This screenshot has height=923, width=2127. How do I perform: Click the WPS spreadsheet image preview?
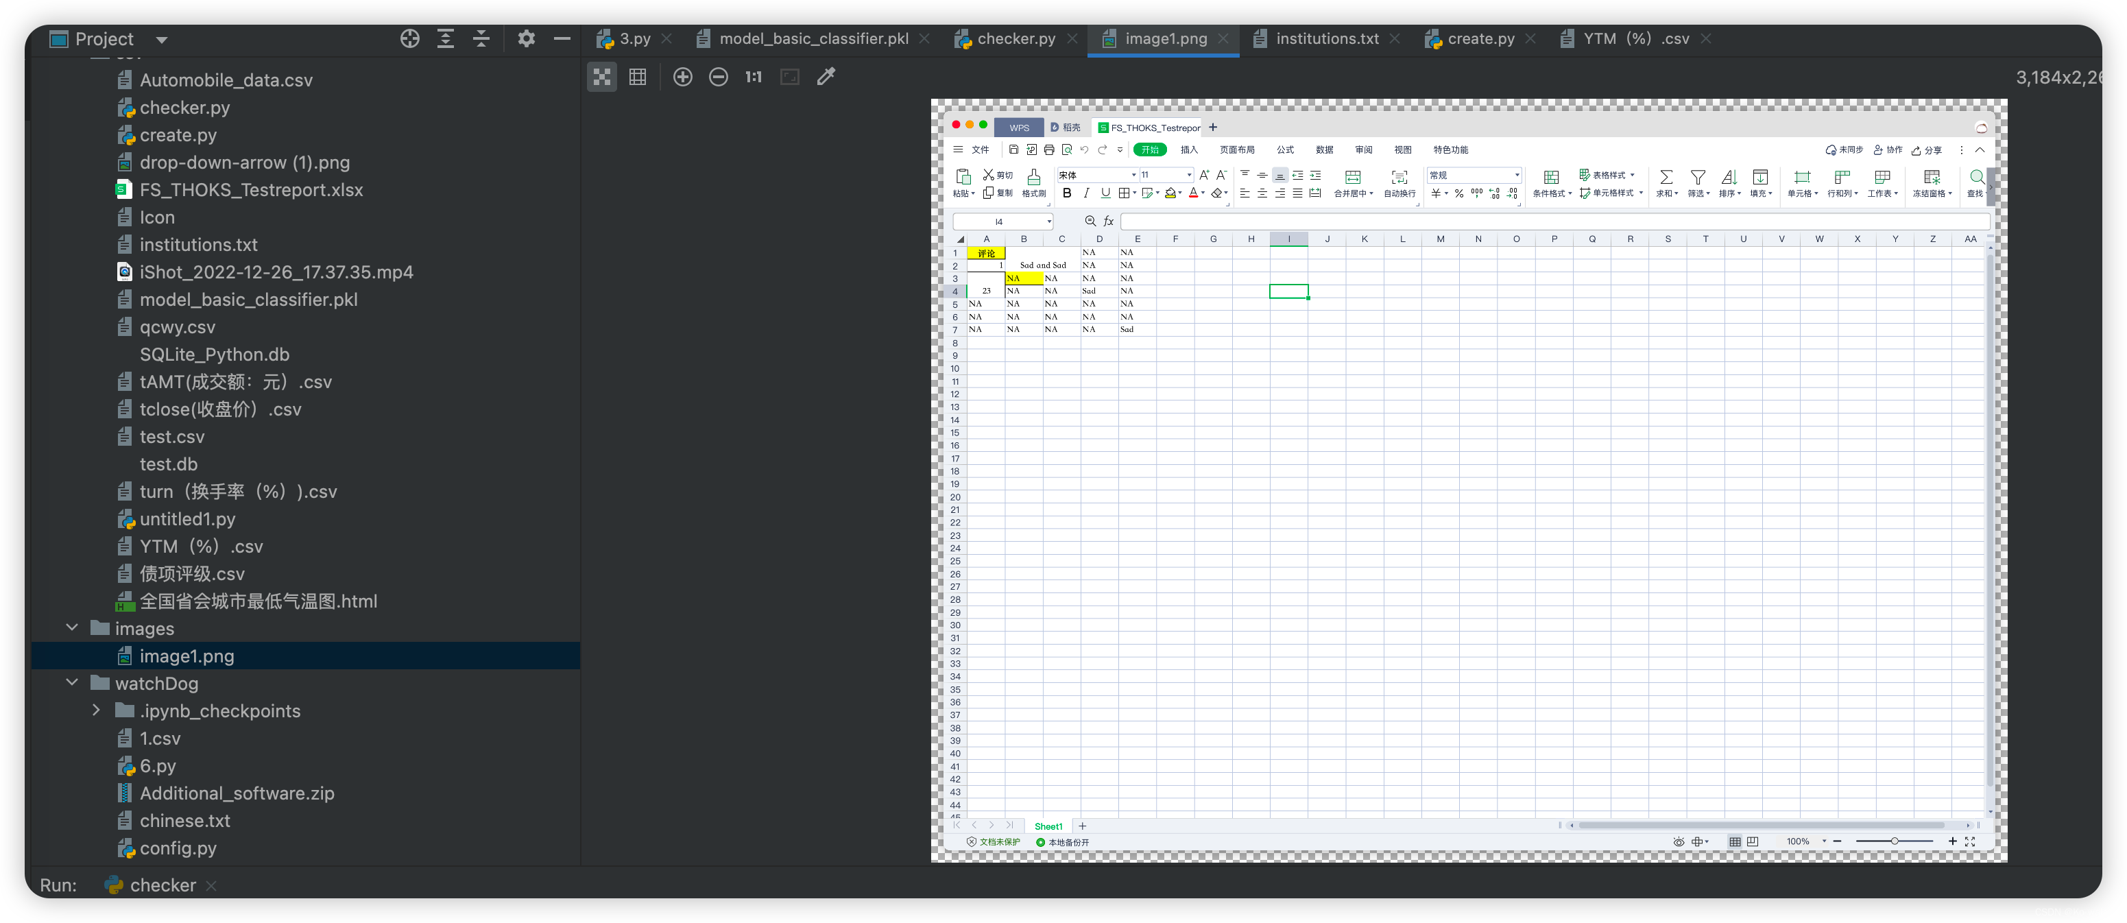click(1469, 481)
